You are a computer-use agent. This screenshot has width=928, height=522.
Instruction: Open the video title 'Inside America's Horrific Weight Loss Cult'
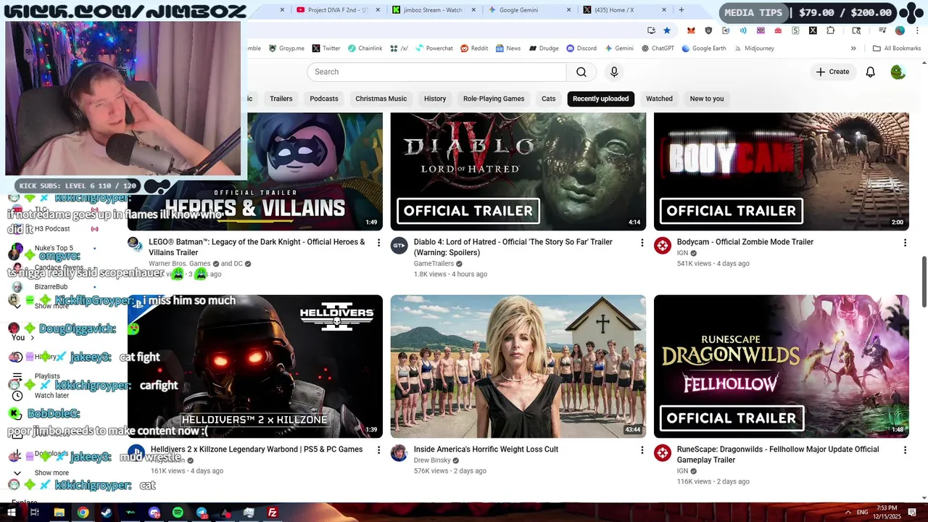(486, 449)
